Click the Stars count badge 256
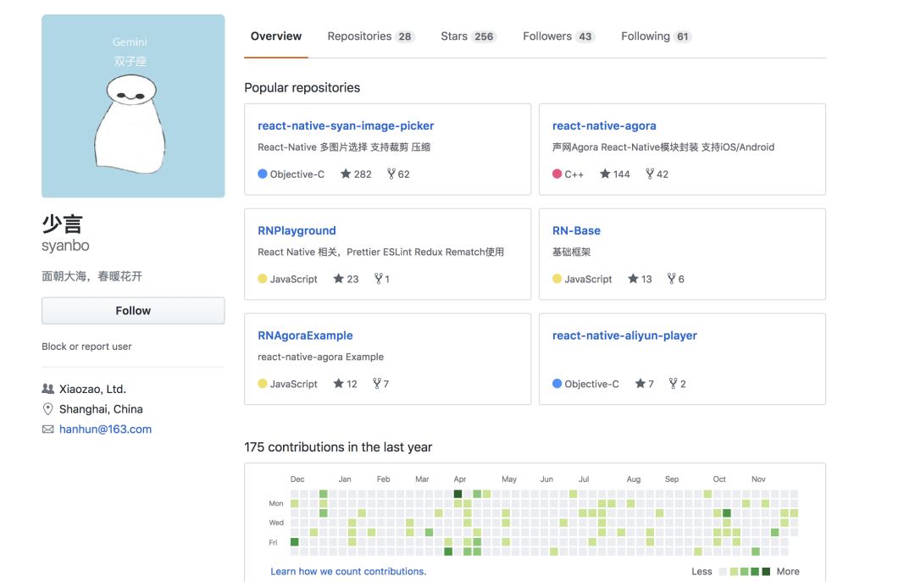915x582 pixels. coord(484,36)
